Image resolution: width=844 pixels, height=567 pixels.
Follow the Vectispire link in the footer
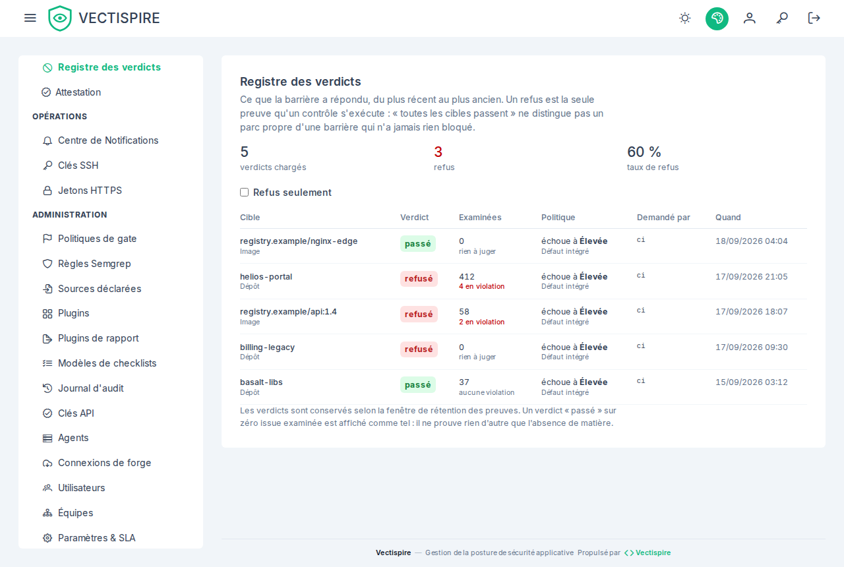click(x=648, y=552)
